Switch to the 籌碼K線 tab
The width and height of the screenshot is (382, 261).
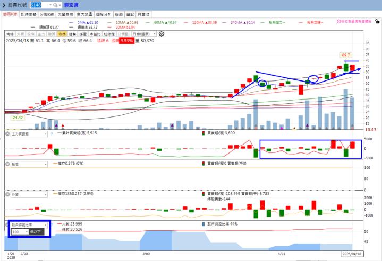(10, 14)
